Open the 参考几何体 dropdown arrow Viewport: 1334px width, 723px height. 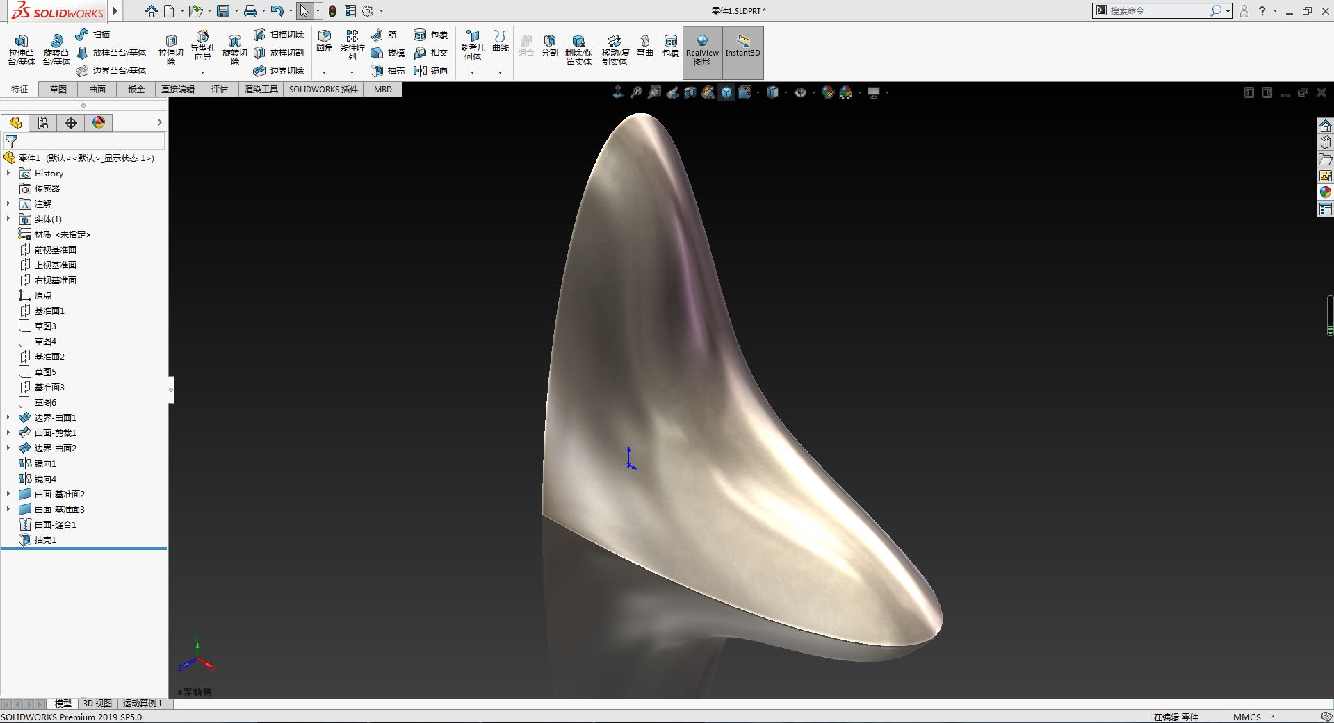point(472,72)
